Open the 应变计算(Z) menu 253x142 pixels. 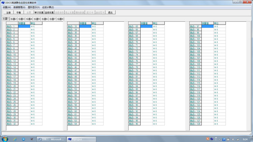point(48,7)
